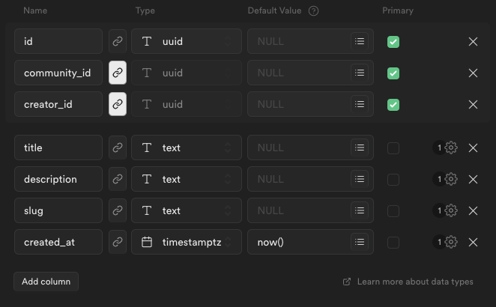The height and width of the screenshot is (307, 496).
Task: Click the foreign key link icon for community_id
Action: point(118,73)
